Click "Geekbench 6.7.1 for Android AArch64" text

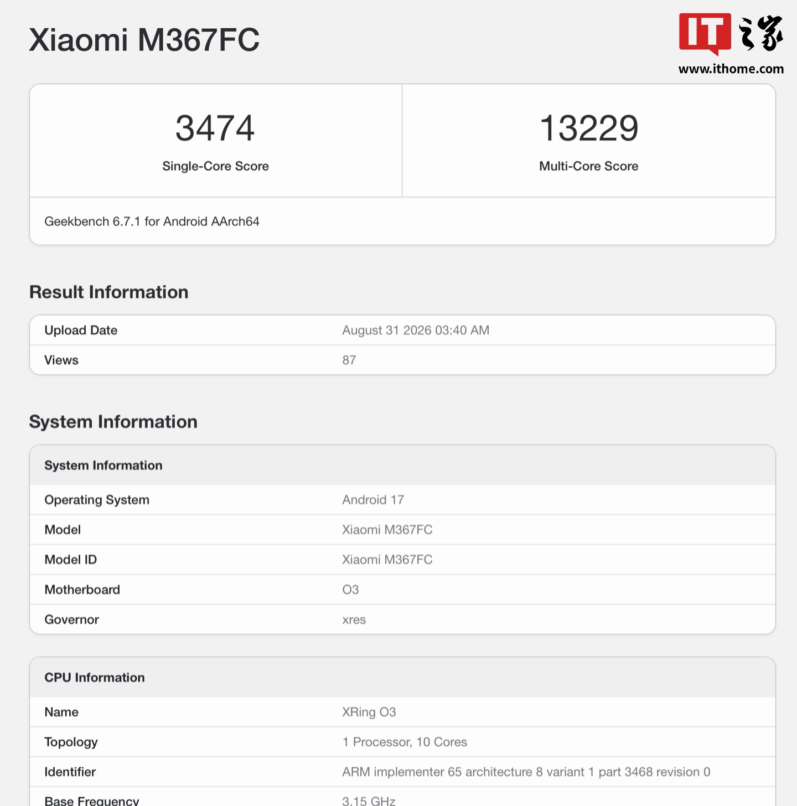click(152, 221)
